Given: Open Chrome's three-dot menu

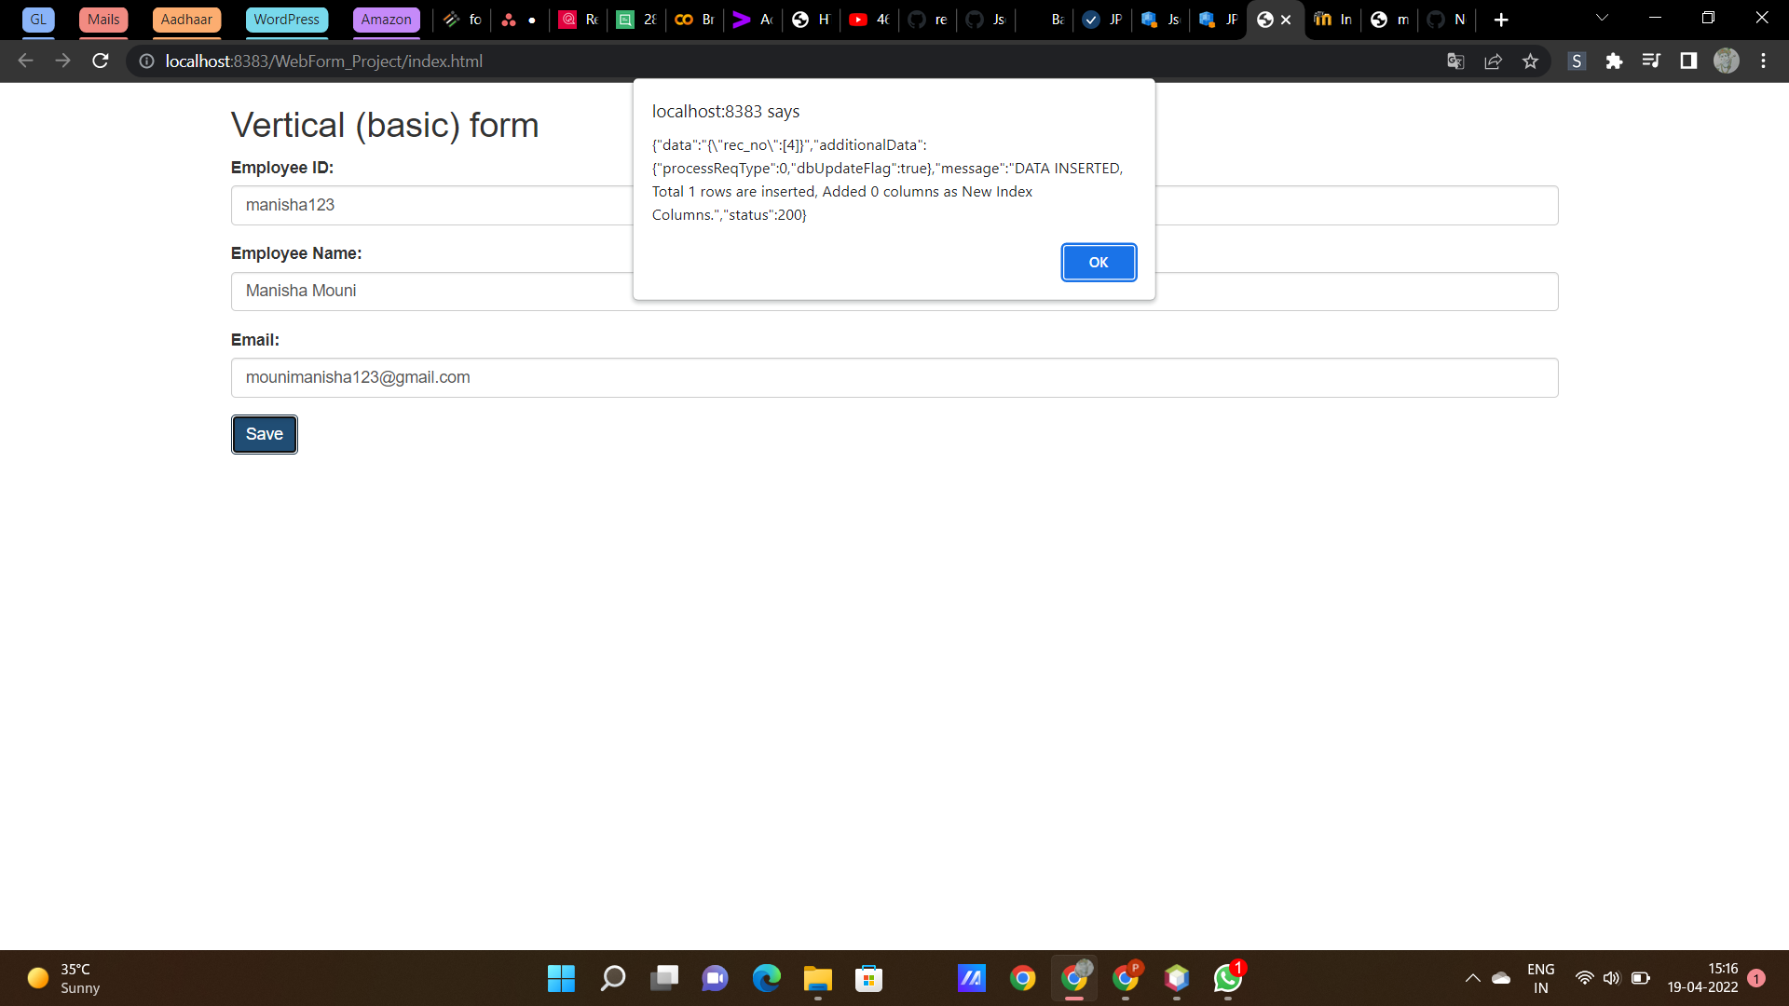Looking at the screenshot, I should point(1764,61).
